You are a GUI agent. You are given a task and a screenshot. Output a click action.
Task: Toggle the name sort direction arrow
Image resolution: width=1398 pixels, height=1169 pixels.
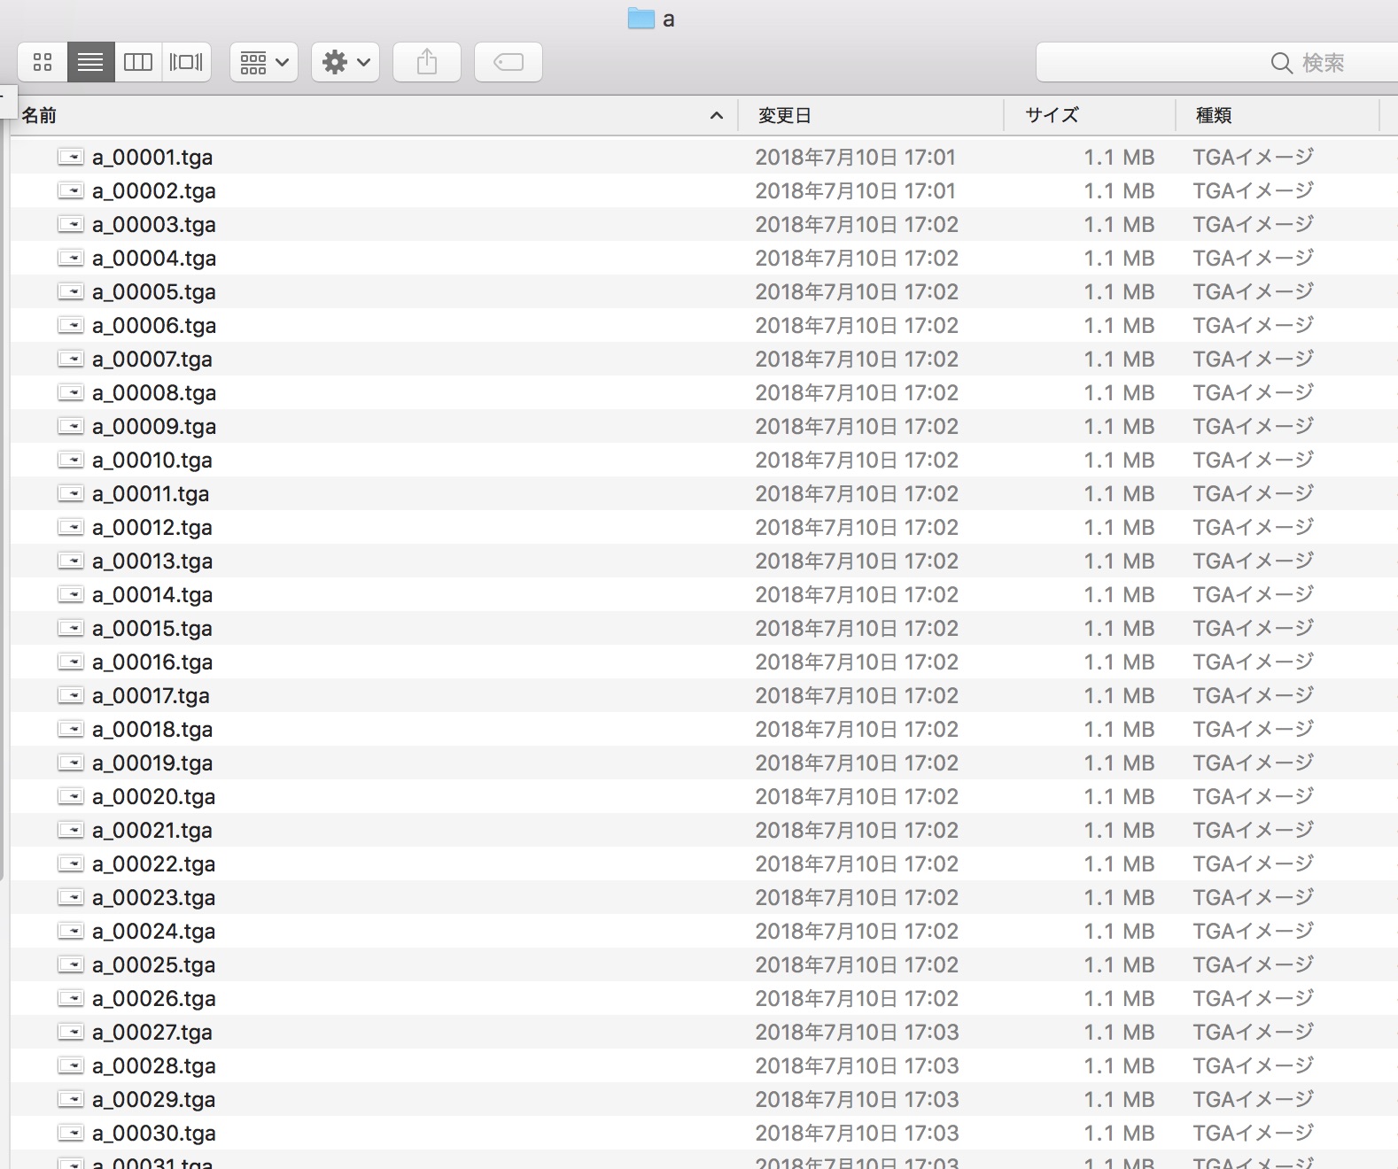pos(717,115)
